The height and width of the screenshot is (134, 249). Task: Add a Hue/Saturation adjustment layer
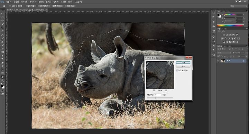coord(222,39)
